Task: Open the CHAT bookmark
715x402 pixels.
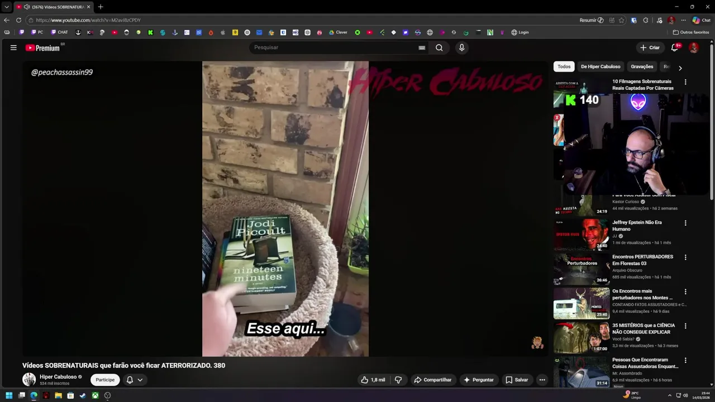Action: pyautogui.click(x=59, y=32)
